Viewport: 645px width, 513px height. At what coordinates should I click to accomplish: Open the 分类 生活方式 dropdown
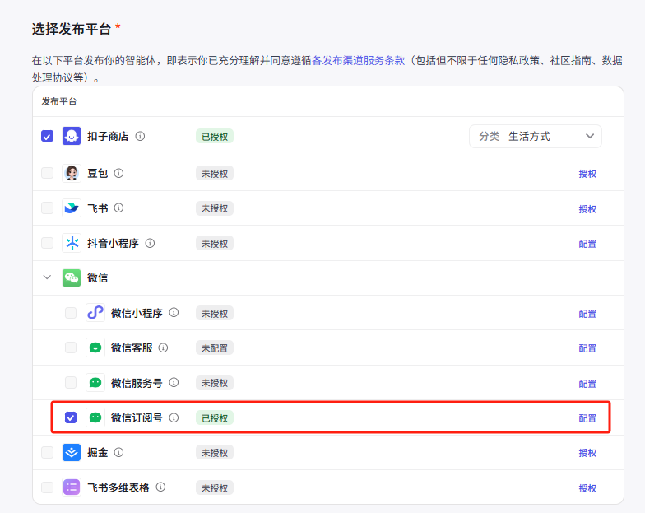[536, 136]
